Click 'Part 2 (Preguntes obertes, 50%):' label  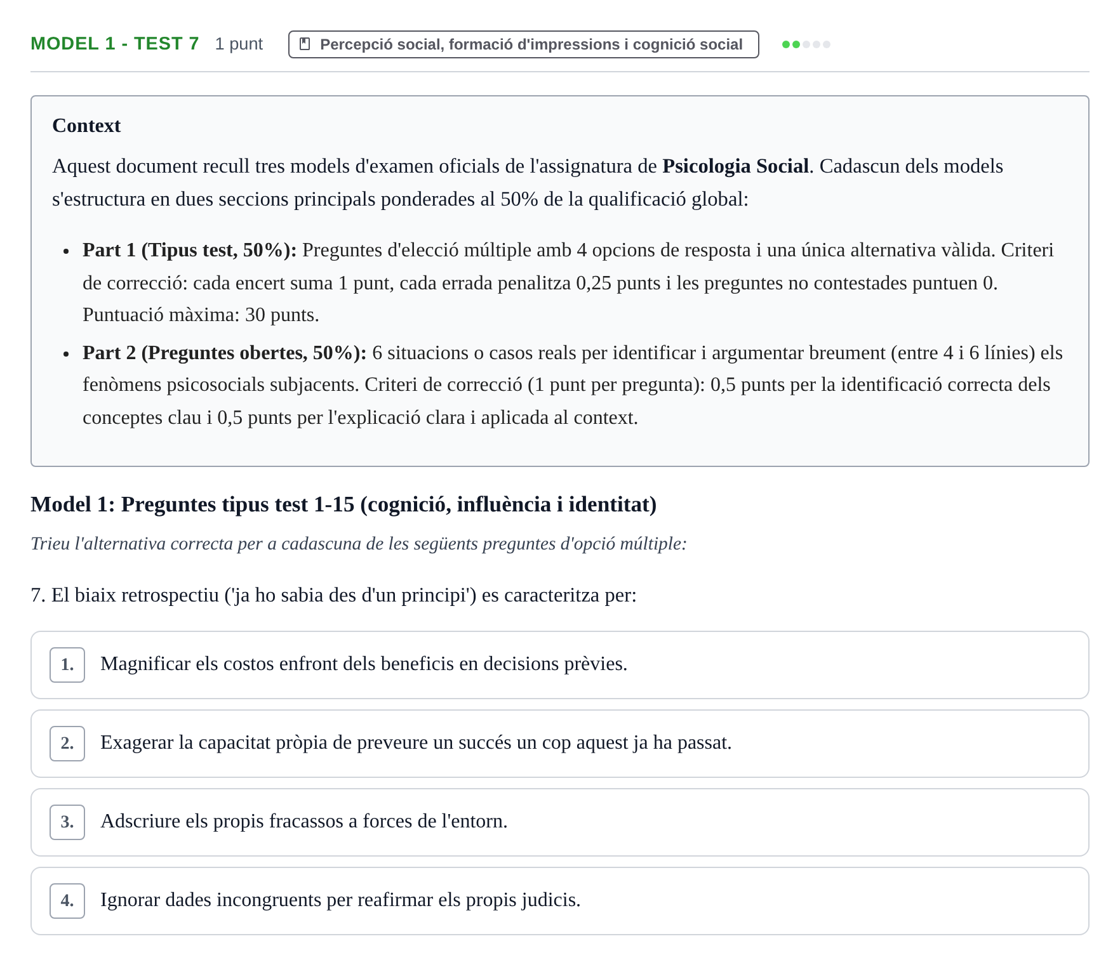click(225, 353)
